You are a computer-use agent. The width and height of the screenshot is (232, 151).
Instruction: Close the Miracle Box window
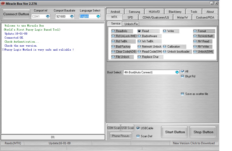(x=216, y=3)
